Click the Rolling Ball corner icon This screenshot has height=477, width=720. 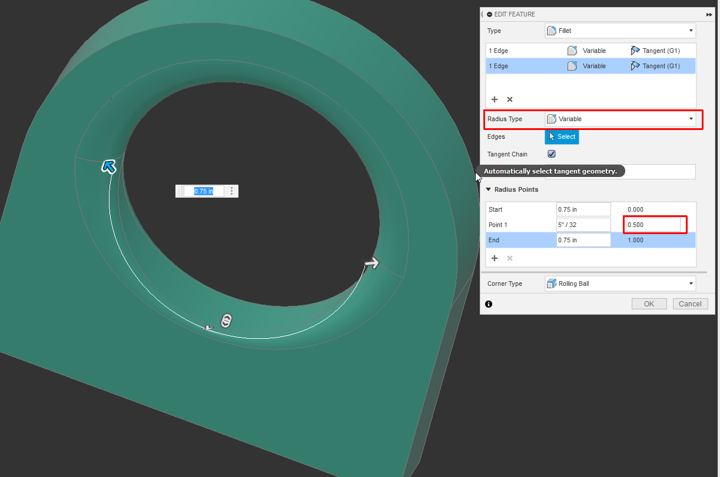click(552, 283)
